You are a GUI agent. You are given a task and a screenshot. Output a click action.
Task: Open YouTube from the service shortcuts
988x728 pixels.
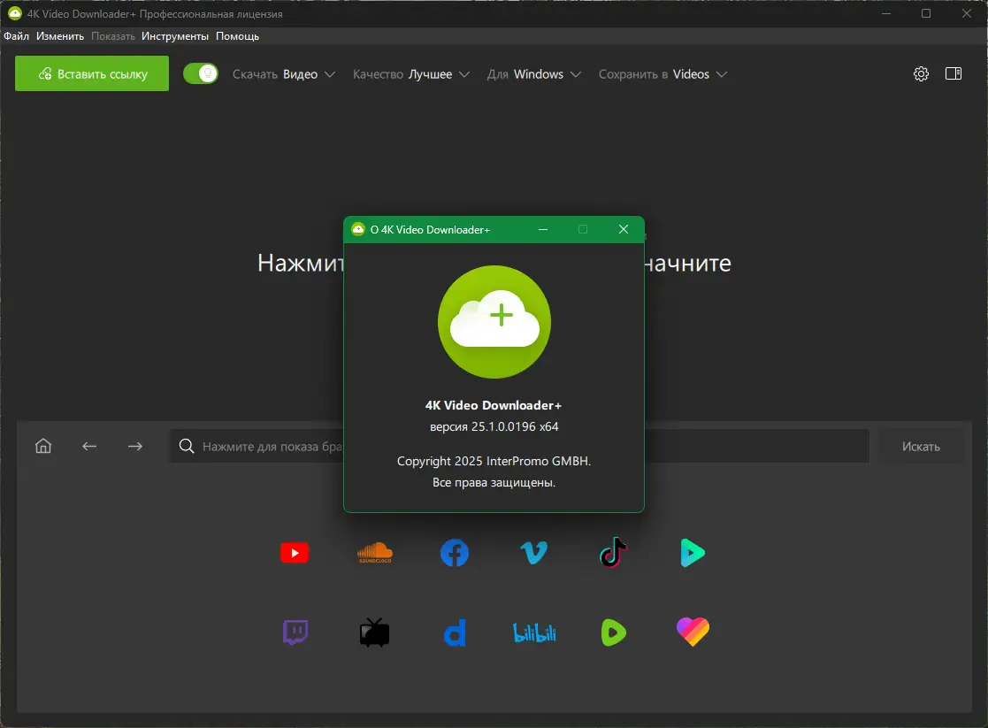295,553
